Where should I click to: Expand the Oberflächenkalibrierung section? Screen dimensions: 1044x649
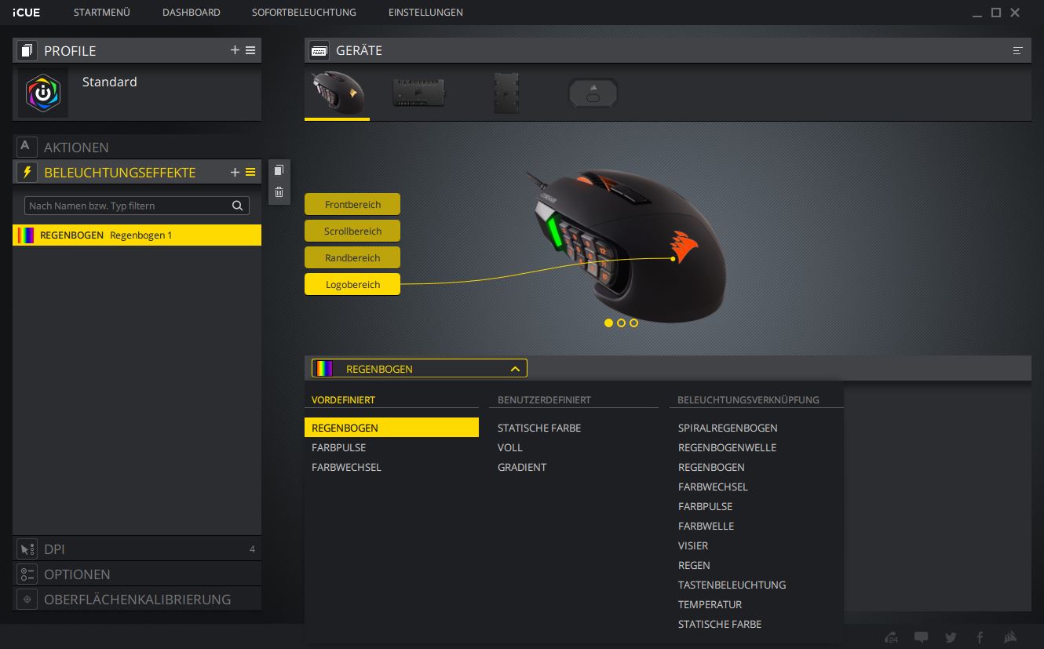(137, 599)
